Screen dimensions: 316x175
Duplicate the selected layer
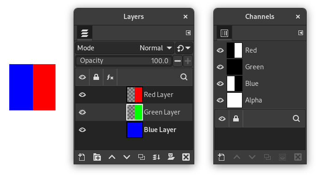coord(142,157)
